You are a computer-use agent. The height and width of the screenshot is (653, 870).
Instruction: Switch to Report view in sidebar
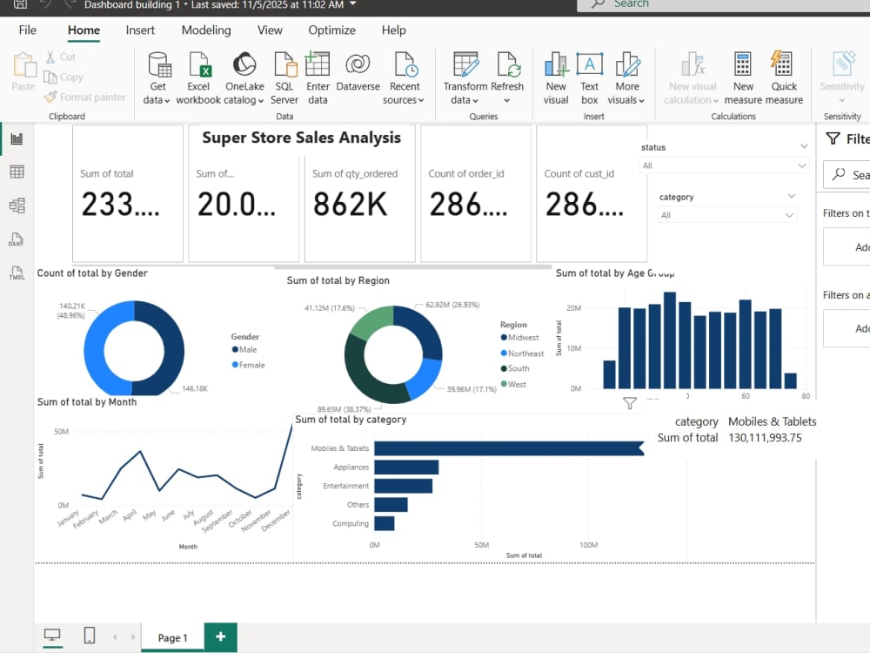[x=17, y=138]
